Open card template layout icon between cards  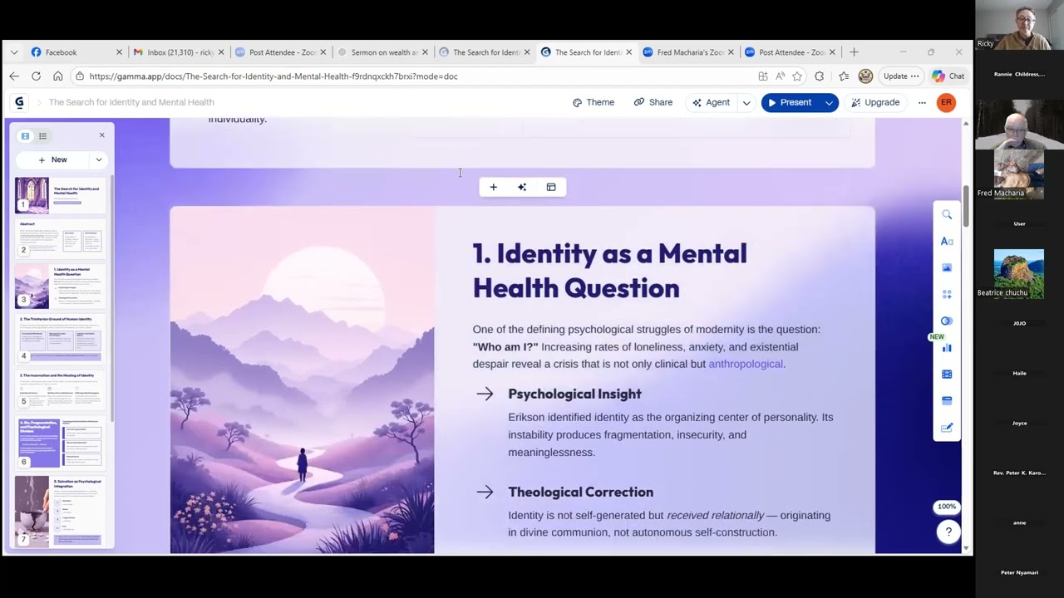[551, 188]
